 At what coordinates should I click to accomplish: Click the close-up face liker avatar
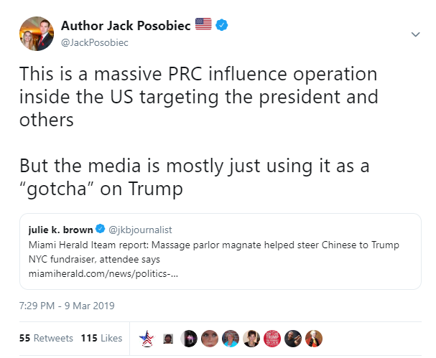pos(210,339)
